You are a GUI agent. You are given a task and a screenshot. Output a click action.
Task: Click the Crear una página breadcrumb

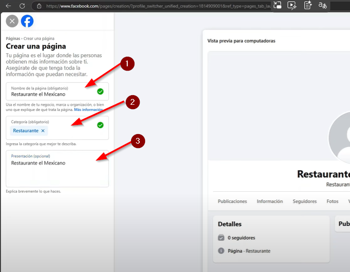39,38
